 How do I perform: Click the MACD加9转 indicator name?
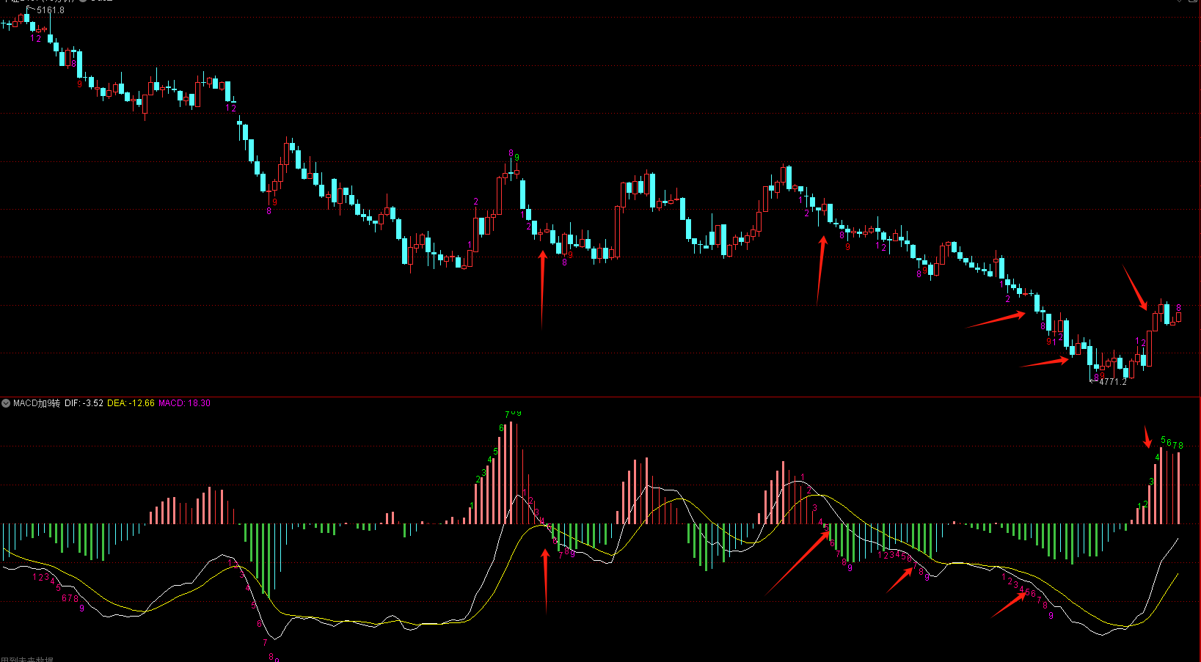pos(37,403)
